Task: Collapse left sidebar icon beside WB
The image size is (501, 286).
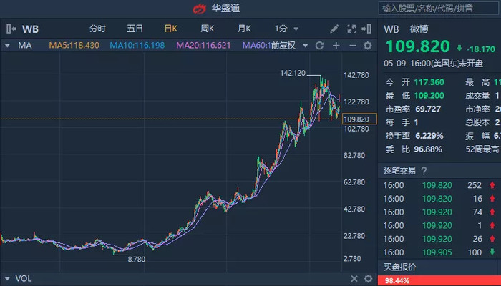Action: pyautogui.click(x=11, y=29)
